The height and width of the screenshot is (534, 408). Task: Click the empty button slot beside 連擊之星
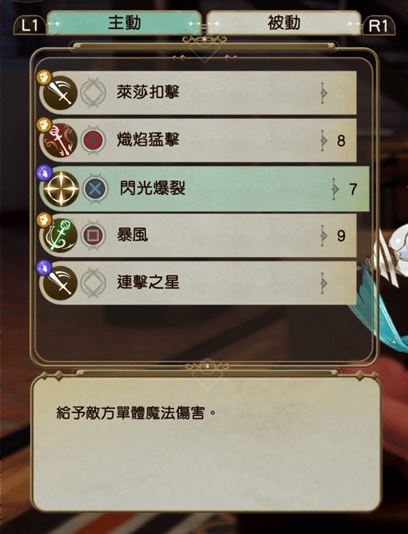click(93, 283)
